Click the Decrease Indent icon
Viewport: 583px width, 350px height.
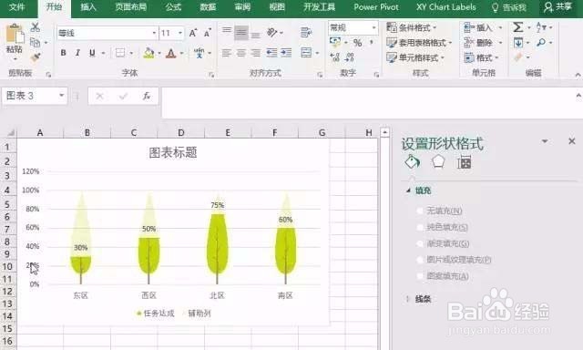pyautogui.click(x=271, y=53)
